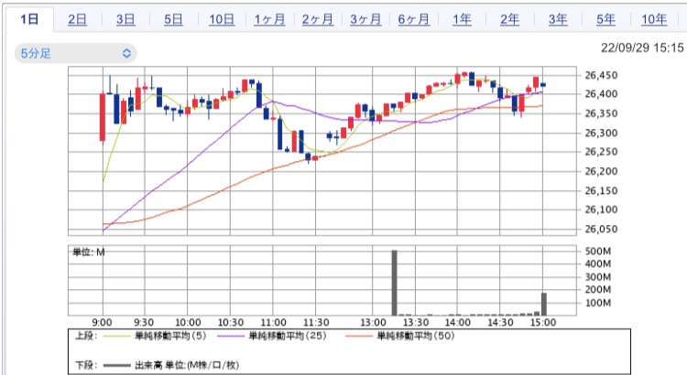Click the 26,300 price axis label
The width and height of the screenshot is (687, 375).
(601, 133)
